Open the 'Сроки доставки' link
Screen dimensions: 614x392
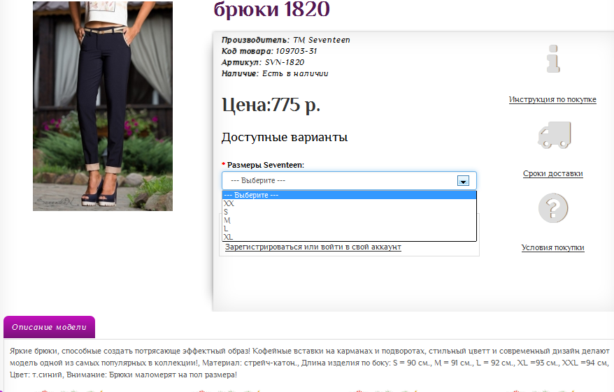(x=552, y=174)
